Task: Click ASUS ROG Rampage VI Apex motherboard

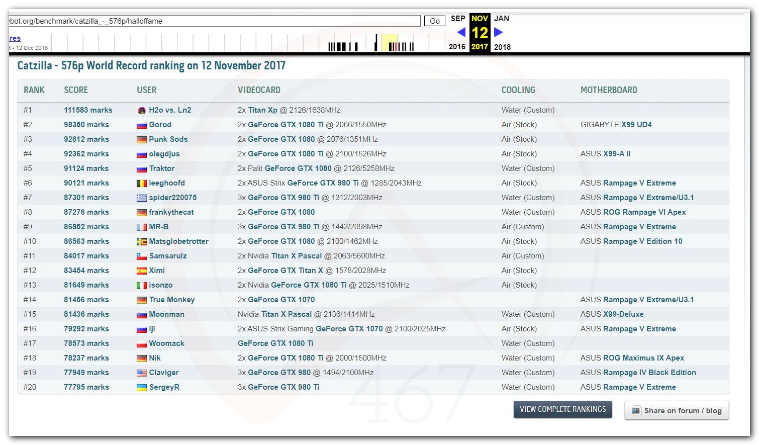Action: click(633, 212)
